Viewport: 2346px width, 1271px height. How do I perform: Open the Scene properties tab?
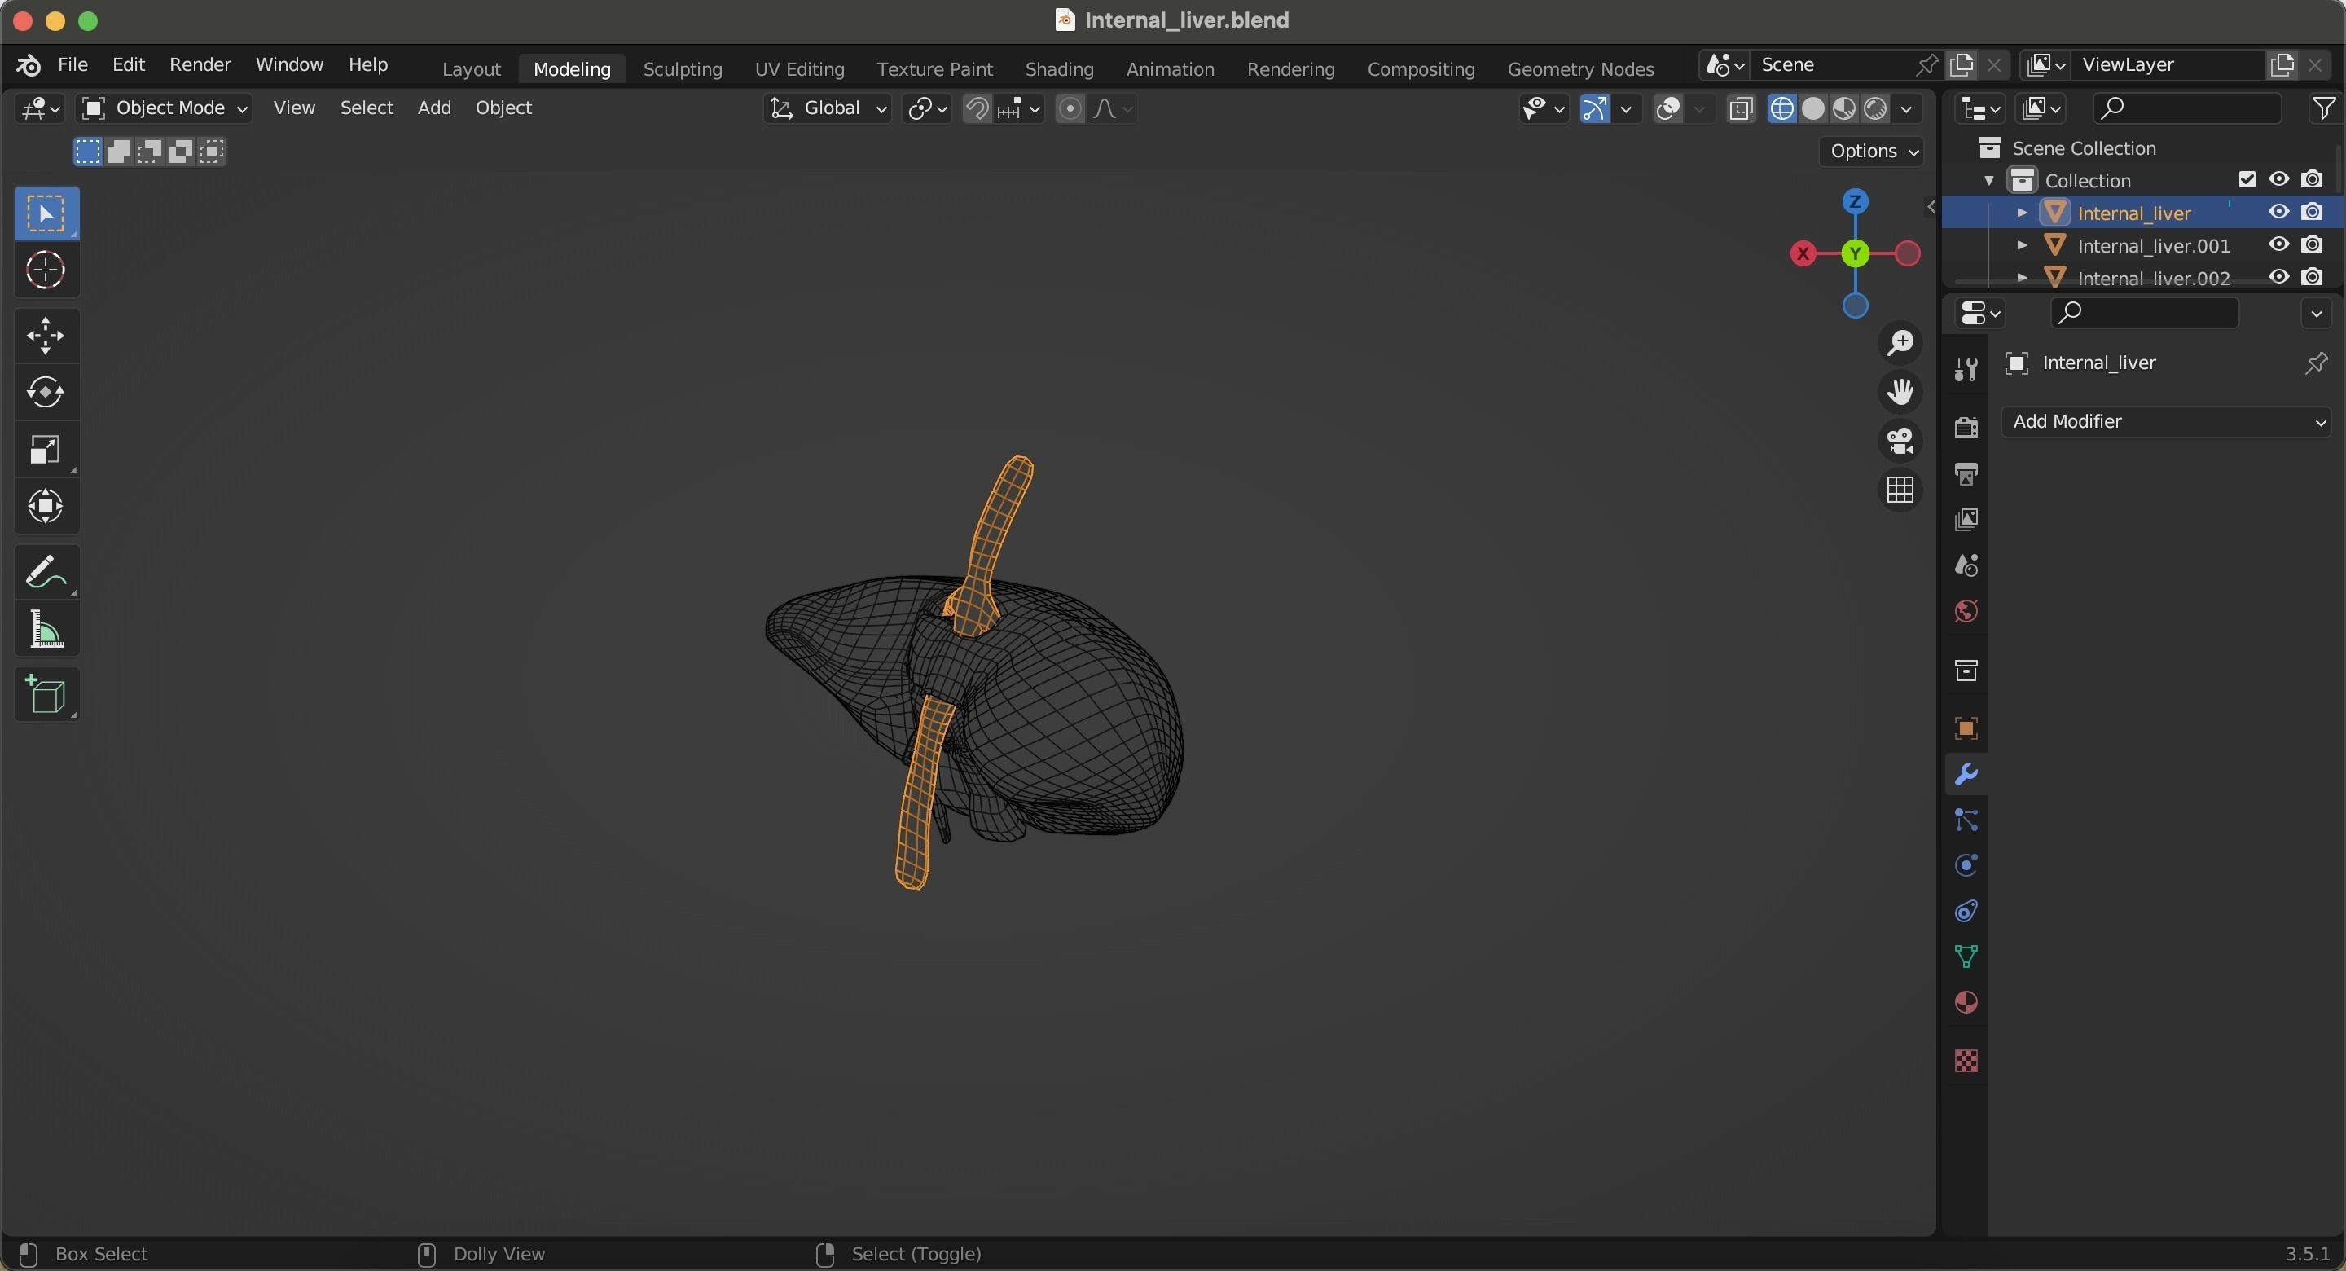[1966, 565]
